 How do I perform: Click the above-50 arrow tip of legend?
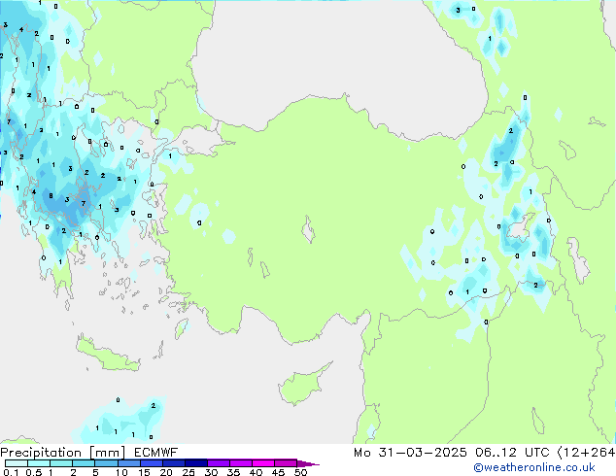point(308,463)
